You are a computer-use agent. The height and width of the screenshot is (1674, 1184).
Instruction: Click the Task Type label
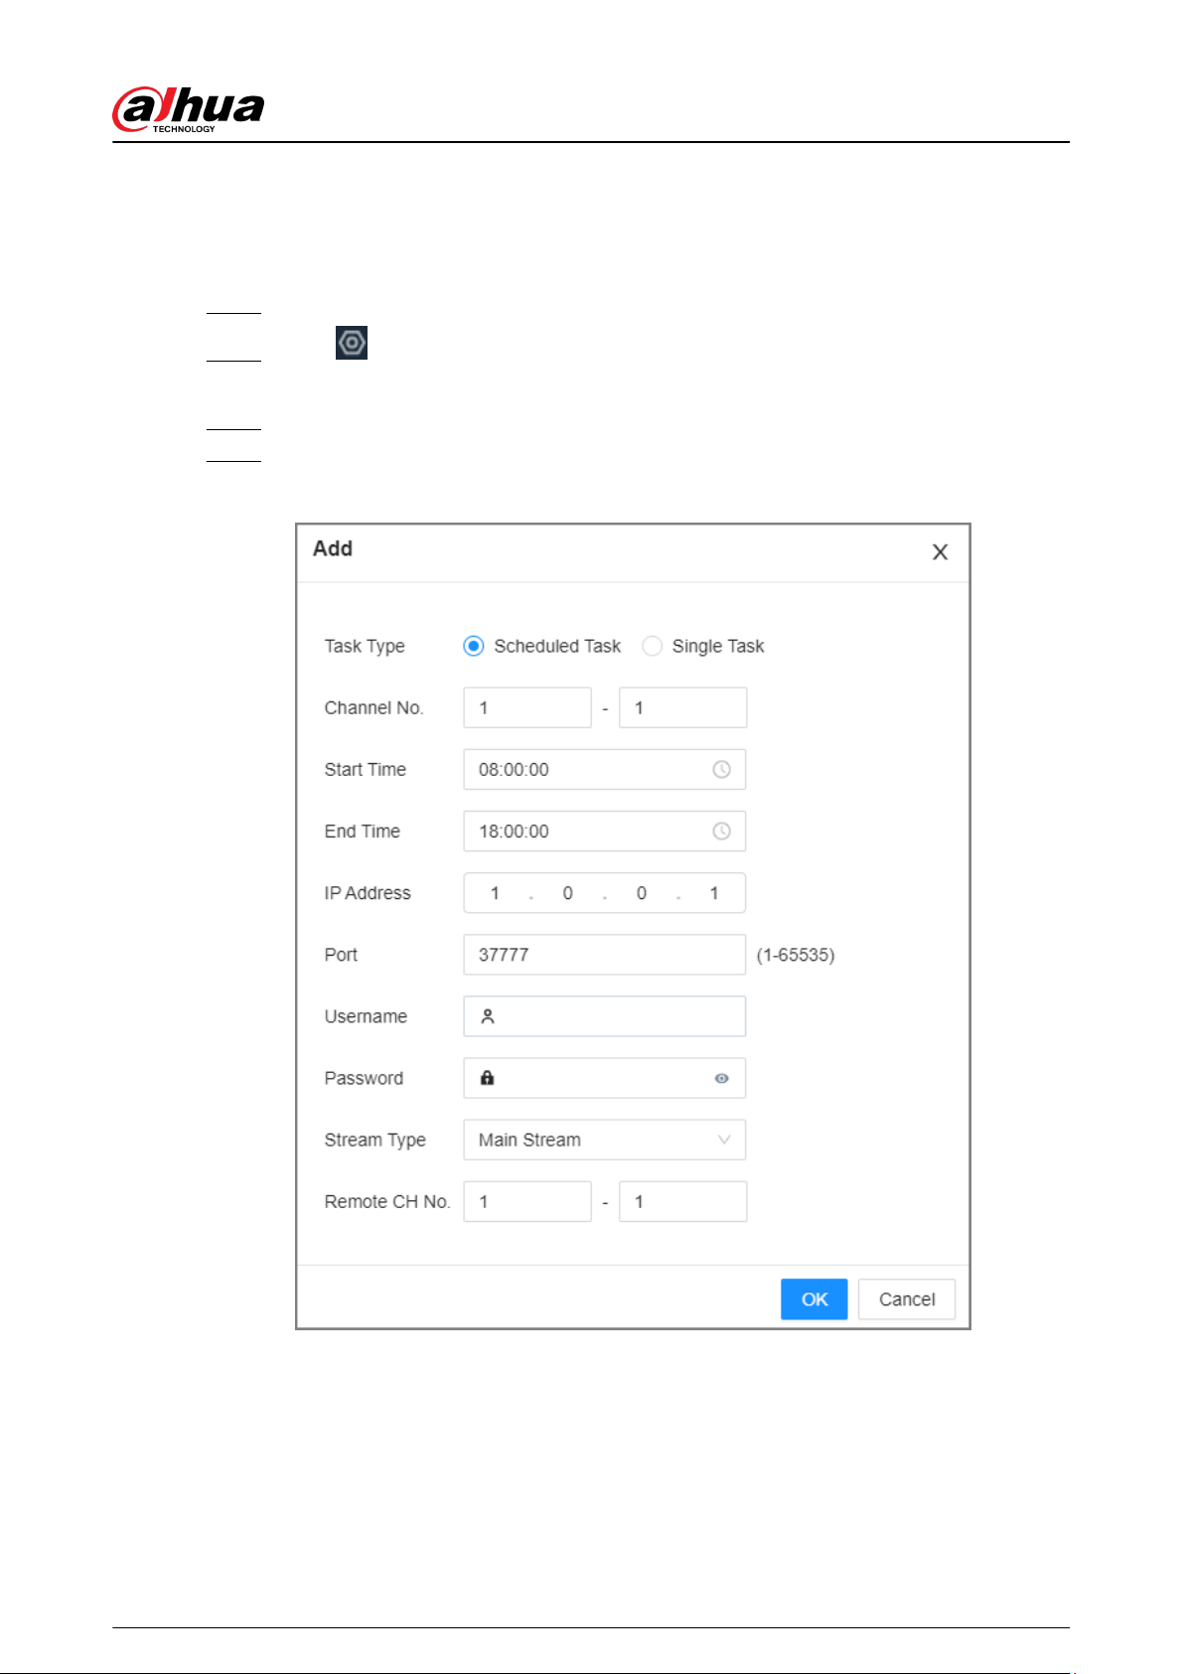(365, 646)
